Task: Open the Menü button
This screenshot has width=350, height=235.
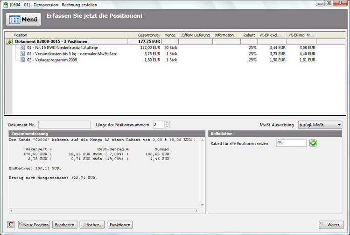Action: [x=23, y=20]
